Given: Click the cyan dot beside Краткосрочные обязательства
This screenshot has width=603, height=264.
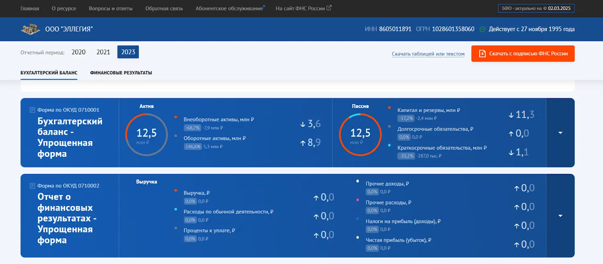Looking at the screenshot, I should click(x=389, y=145).
